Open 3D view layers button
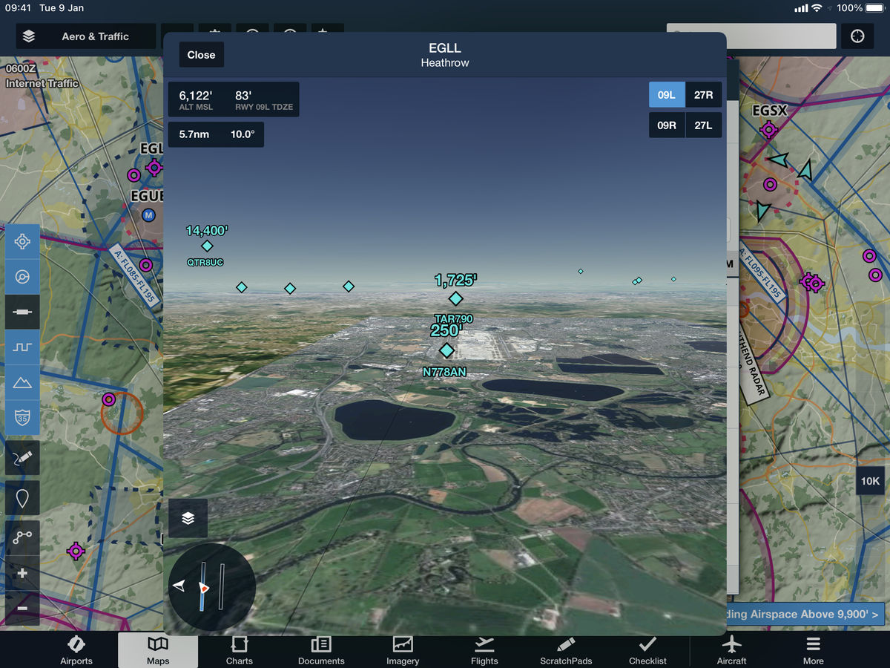This screenshot has height=668, width=890. coord(188,518)
